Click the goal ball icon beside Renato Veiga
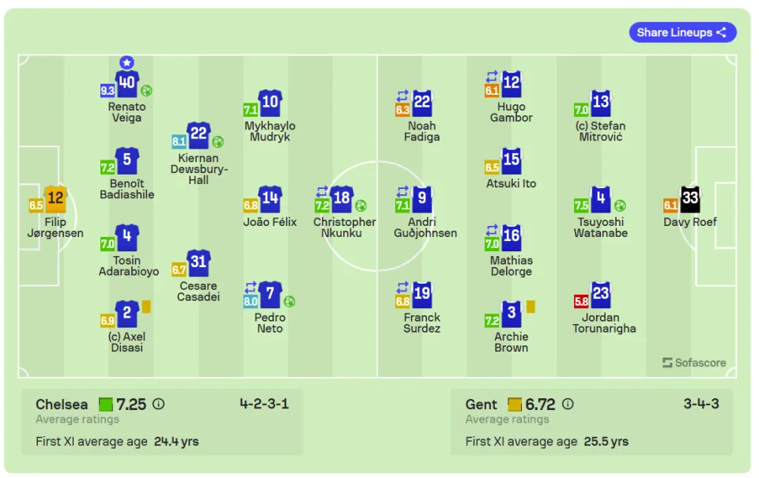This screenshot has width=759, height=478. pyautogui.click(x=146, y=91)
